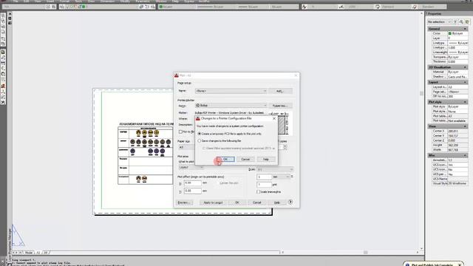Click the number of copies stepper
Image resolution: width=473 pixels, height=266 pixels.
coord(285,147)
